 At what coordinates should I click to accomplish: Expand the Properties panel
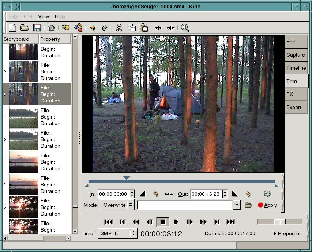coord(289,233)
